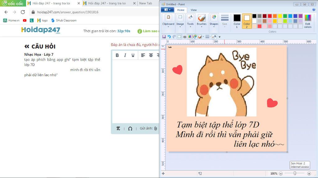Viewport: 318px width, 178px height.
Task: Align answer text left
Action: pos(143,55)
